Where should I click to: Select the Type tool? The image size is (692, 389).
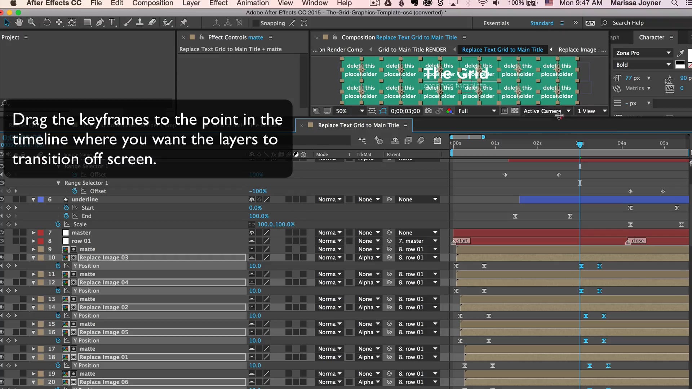tap(112, 22)
